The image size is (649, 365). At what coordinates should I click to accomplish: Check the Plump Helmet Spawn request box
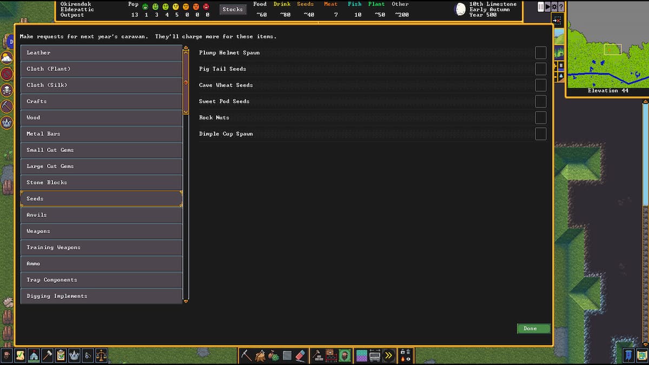540,52
